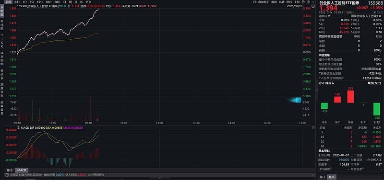384x180 pixels.
Task: Close the margin financing notice bar
Action: click(313, 175)
